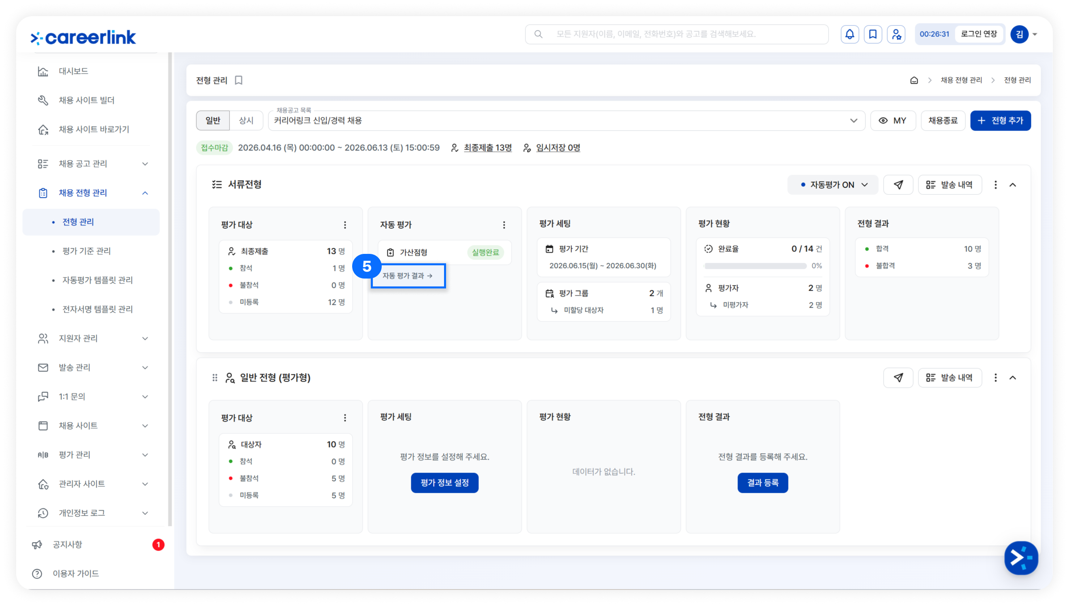Open 최종제출 13명 link
Viewport: 1069px width, 606px height.
tap(487, 148)
